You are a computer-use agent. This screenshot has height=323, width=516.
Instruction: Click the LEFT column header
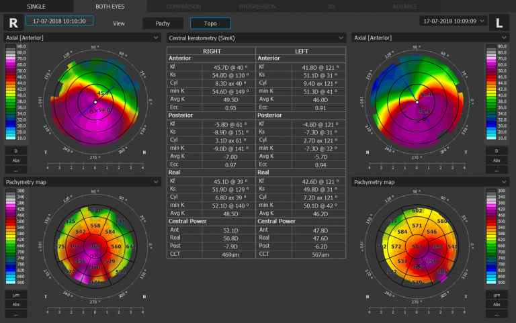coord(301,51)
